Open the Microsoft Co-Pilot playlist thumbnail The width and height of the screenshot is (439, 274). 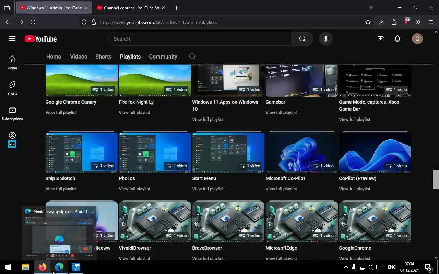[x=302, y=152]
